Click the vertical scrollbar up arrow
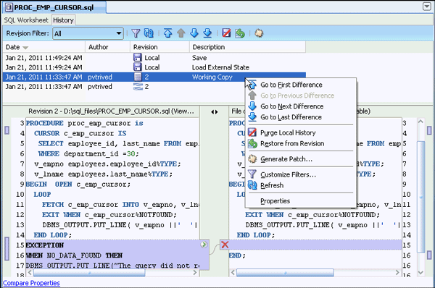The image size is (435, 288). tap(420, 122)
